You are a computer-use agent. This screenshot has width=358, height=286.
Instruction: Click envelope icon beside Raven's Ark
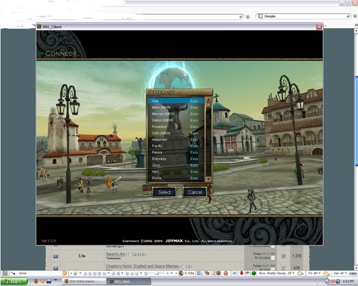55,257
